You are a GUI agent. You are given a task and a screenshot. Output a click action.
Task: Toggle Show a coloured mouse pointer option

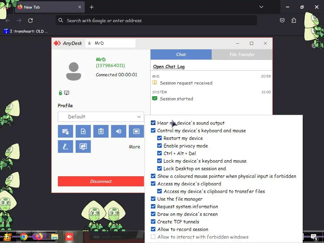pyautogui.click(x=153, y=176)
